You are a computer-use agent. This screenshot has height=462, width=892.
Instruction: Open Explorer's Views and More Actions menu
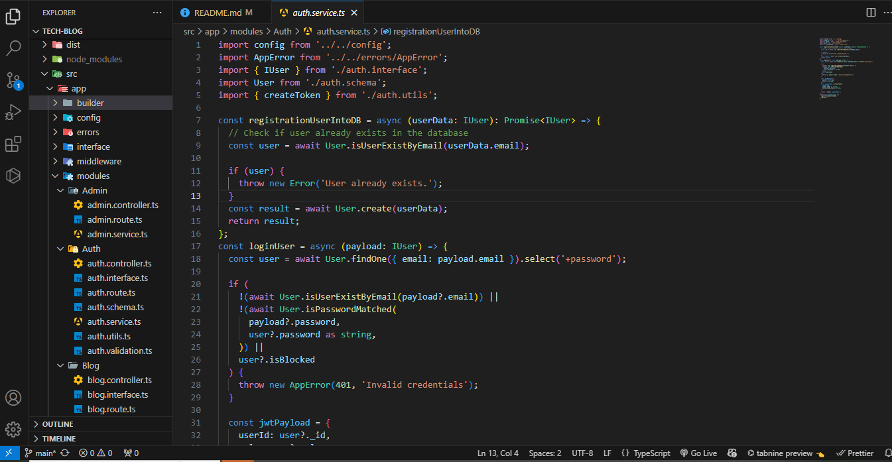157,12
